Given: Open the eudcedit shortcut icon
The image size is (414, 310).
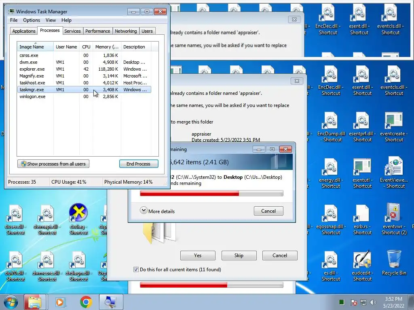Looking at the screenshot, I should click(362, 266).
